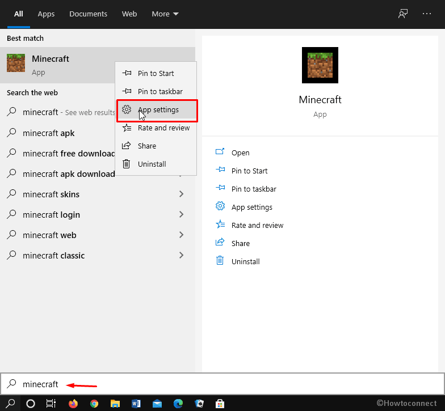Launch Firefox from the taskbar
The width and height of the screenshot is (445, 411).
tap(73, 404)
